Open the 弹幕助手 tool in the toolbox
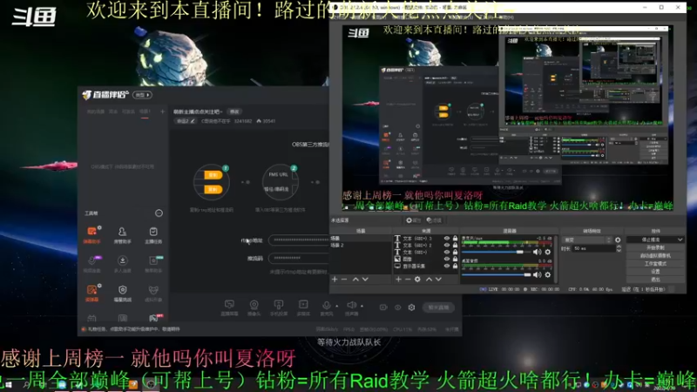The image size is (697, 392). [x=92, y=234]
